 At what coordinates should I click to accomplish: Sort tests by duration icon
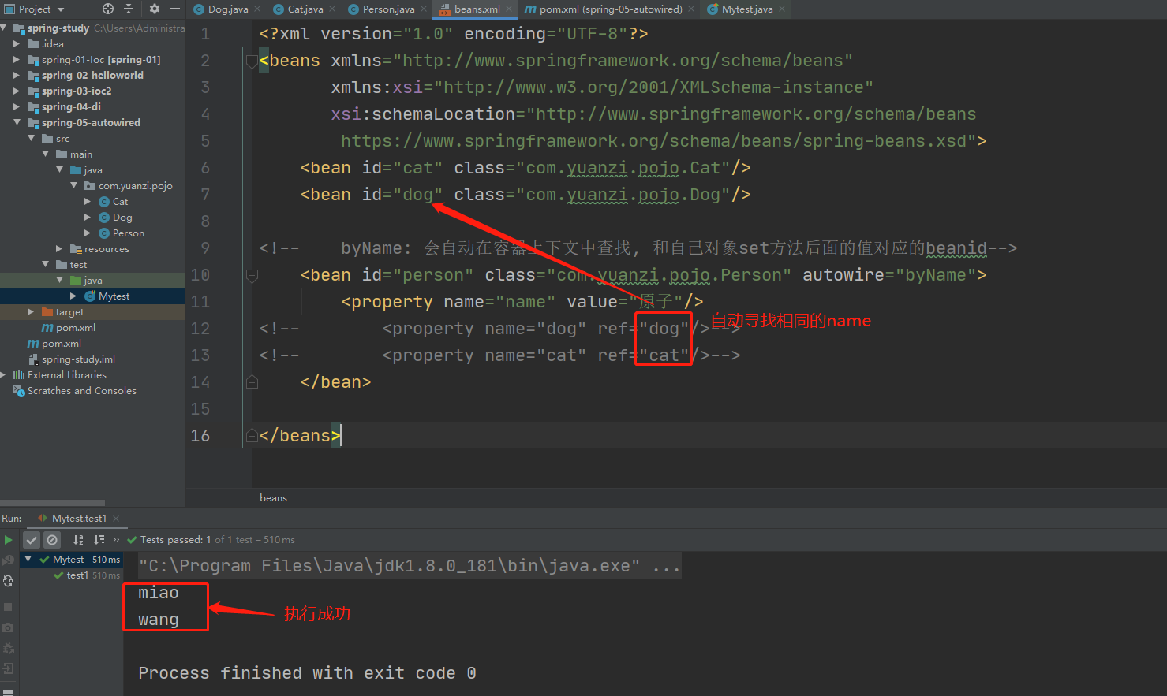tap(99, 540)
